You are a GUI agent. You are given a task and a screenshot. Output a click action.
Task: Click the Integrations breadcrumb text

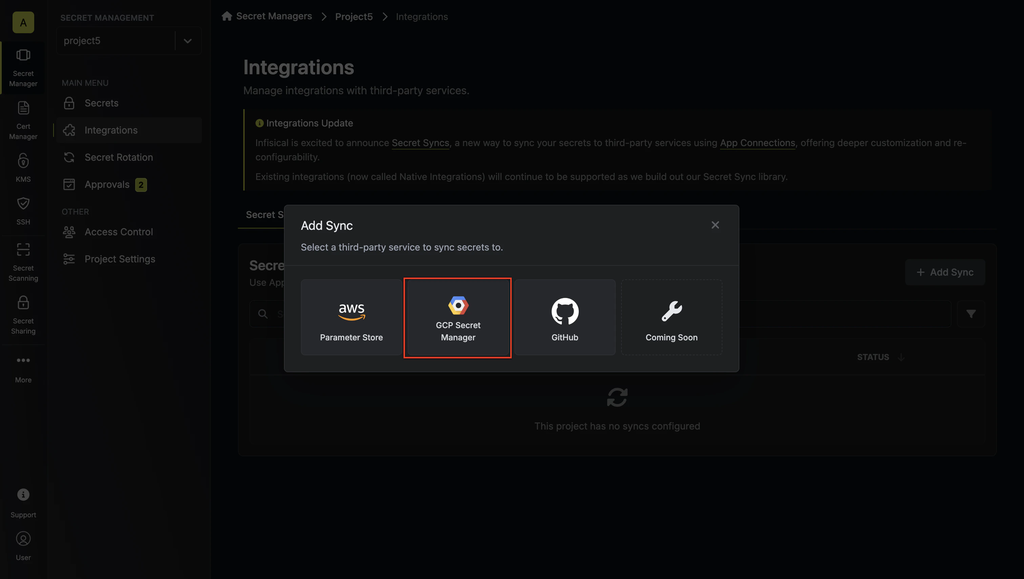[x=422, y=17]
